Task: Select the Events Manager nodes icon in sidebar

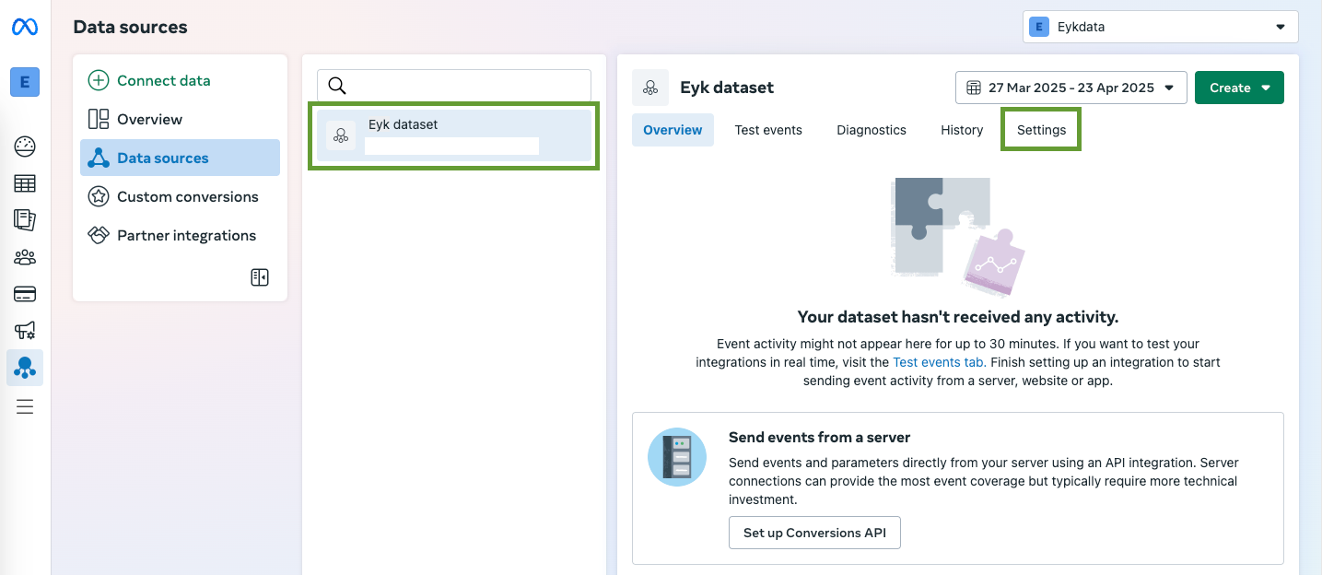Action: click(x=25, y=368)
